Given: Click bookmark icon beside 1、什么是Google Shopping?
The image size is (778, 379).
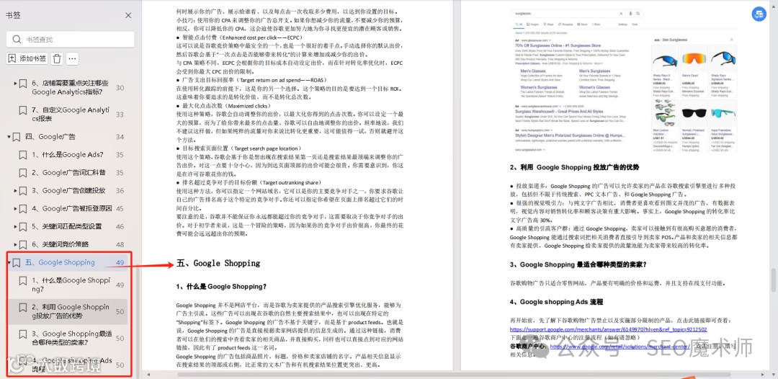Looking at the screenshot, I should tap(23, 280).
